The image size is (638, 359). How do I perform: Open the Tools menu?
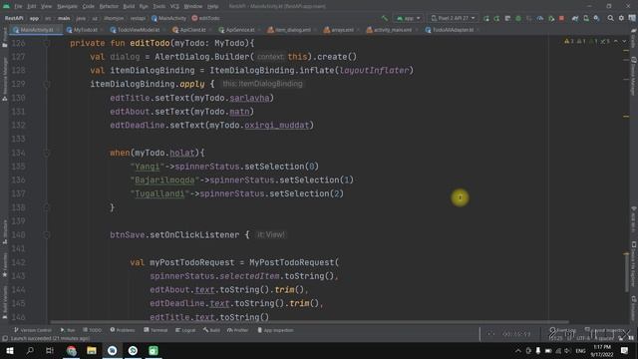coord(159,7)
